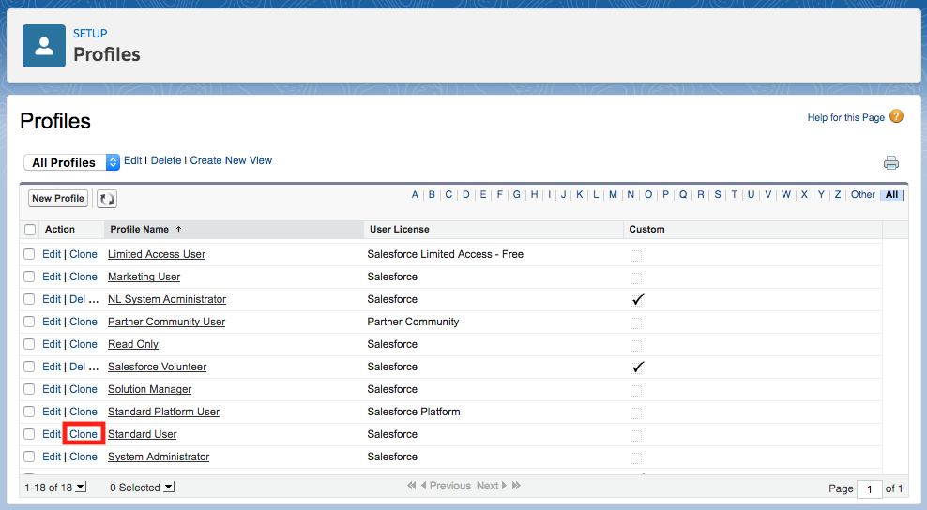Select NL System Administrator row checkbox
The width and height of the screenshot is (927, 510).
29,299
